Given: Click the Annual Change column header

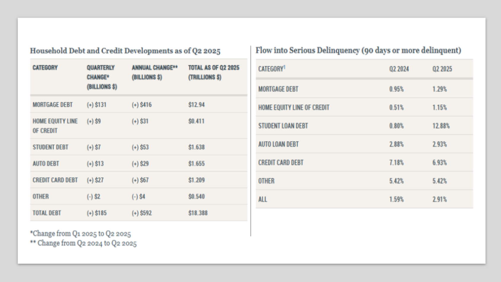Looking at the screenshot, I should tap(154, 72).
